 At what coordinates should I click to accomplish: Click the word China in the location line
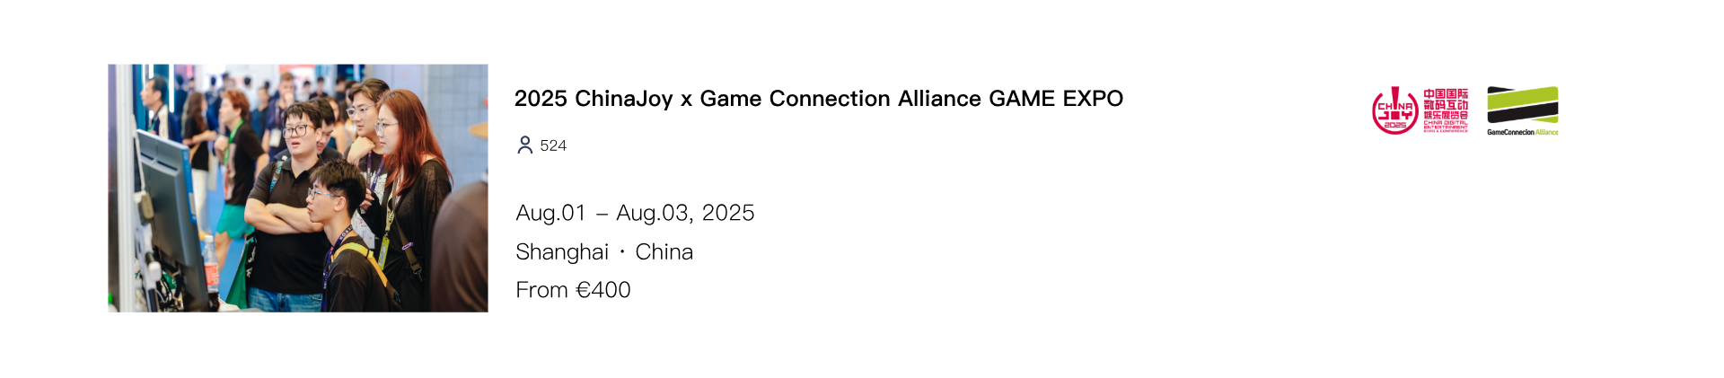(664, 252)
